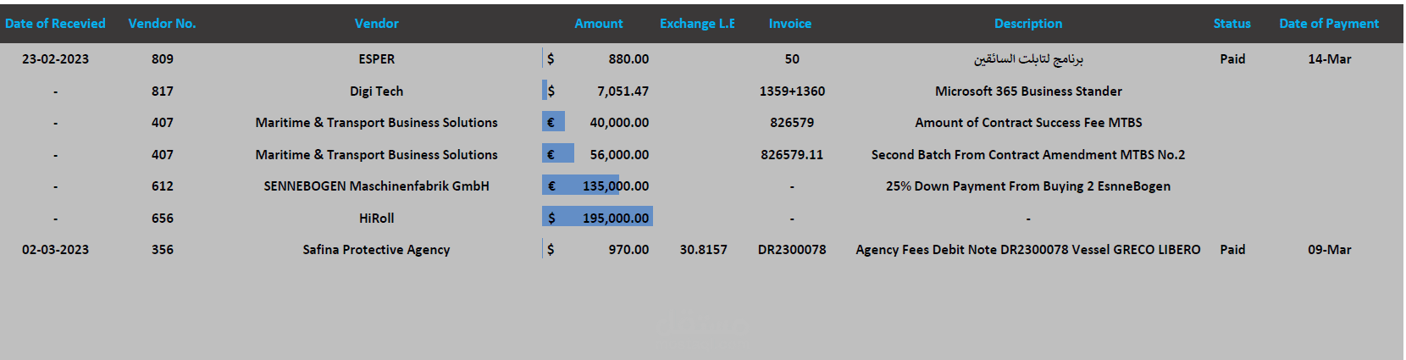
Task: Select invoice number 826579.11
Action: (x=792, y=155)
